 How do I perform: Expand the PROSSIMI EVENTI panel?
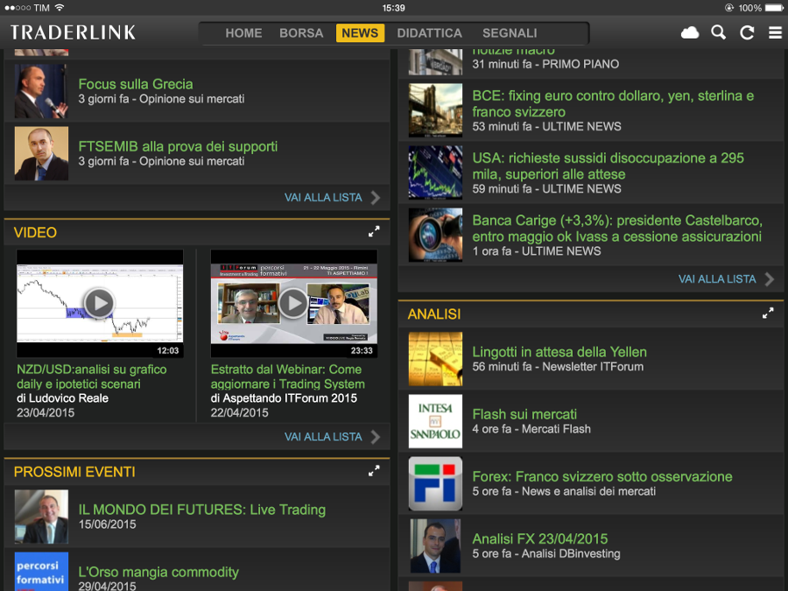coord(374,471)
